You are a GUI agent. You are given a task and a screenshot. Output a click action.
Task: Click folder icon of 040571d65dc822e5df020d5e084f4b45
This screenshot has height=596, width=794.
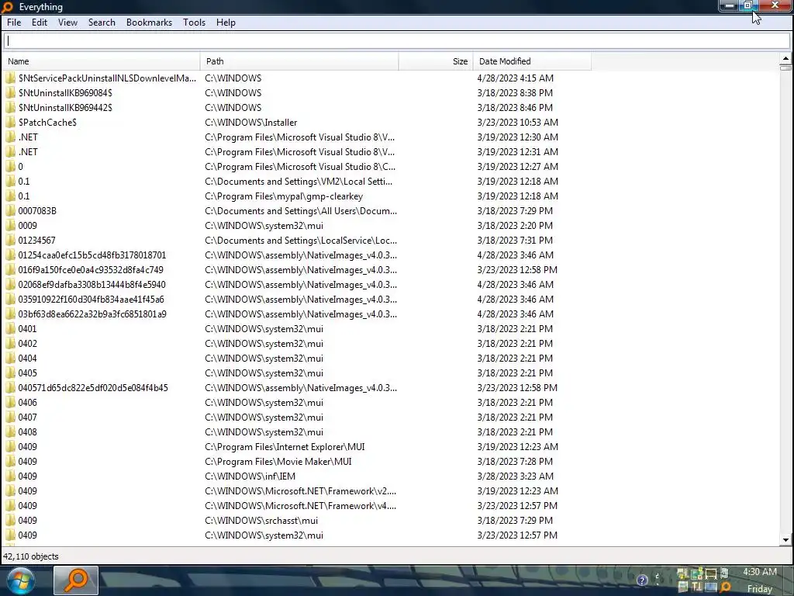click(x=10, y=388)
